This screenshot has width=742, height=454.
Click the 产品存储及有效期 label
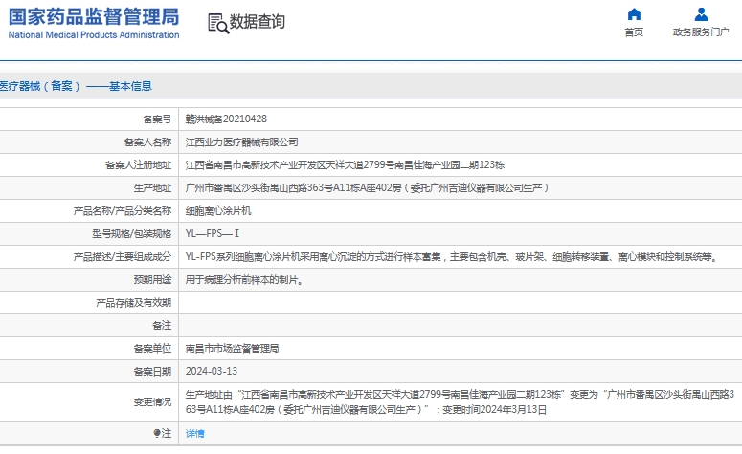(133, 303)
